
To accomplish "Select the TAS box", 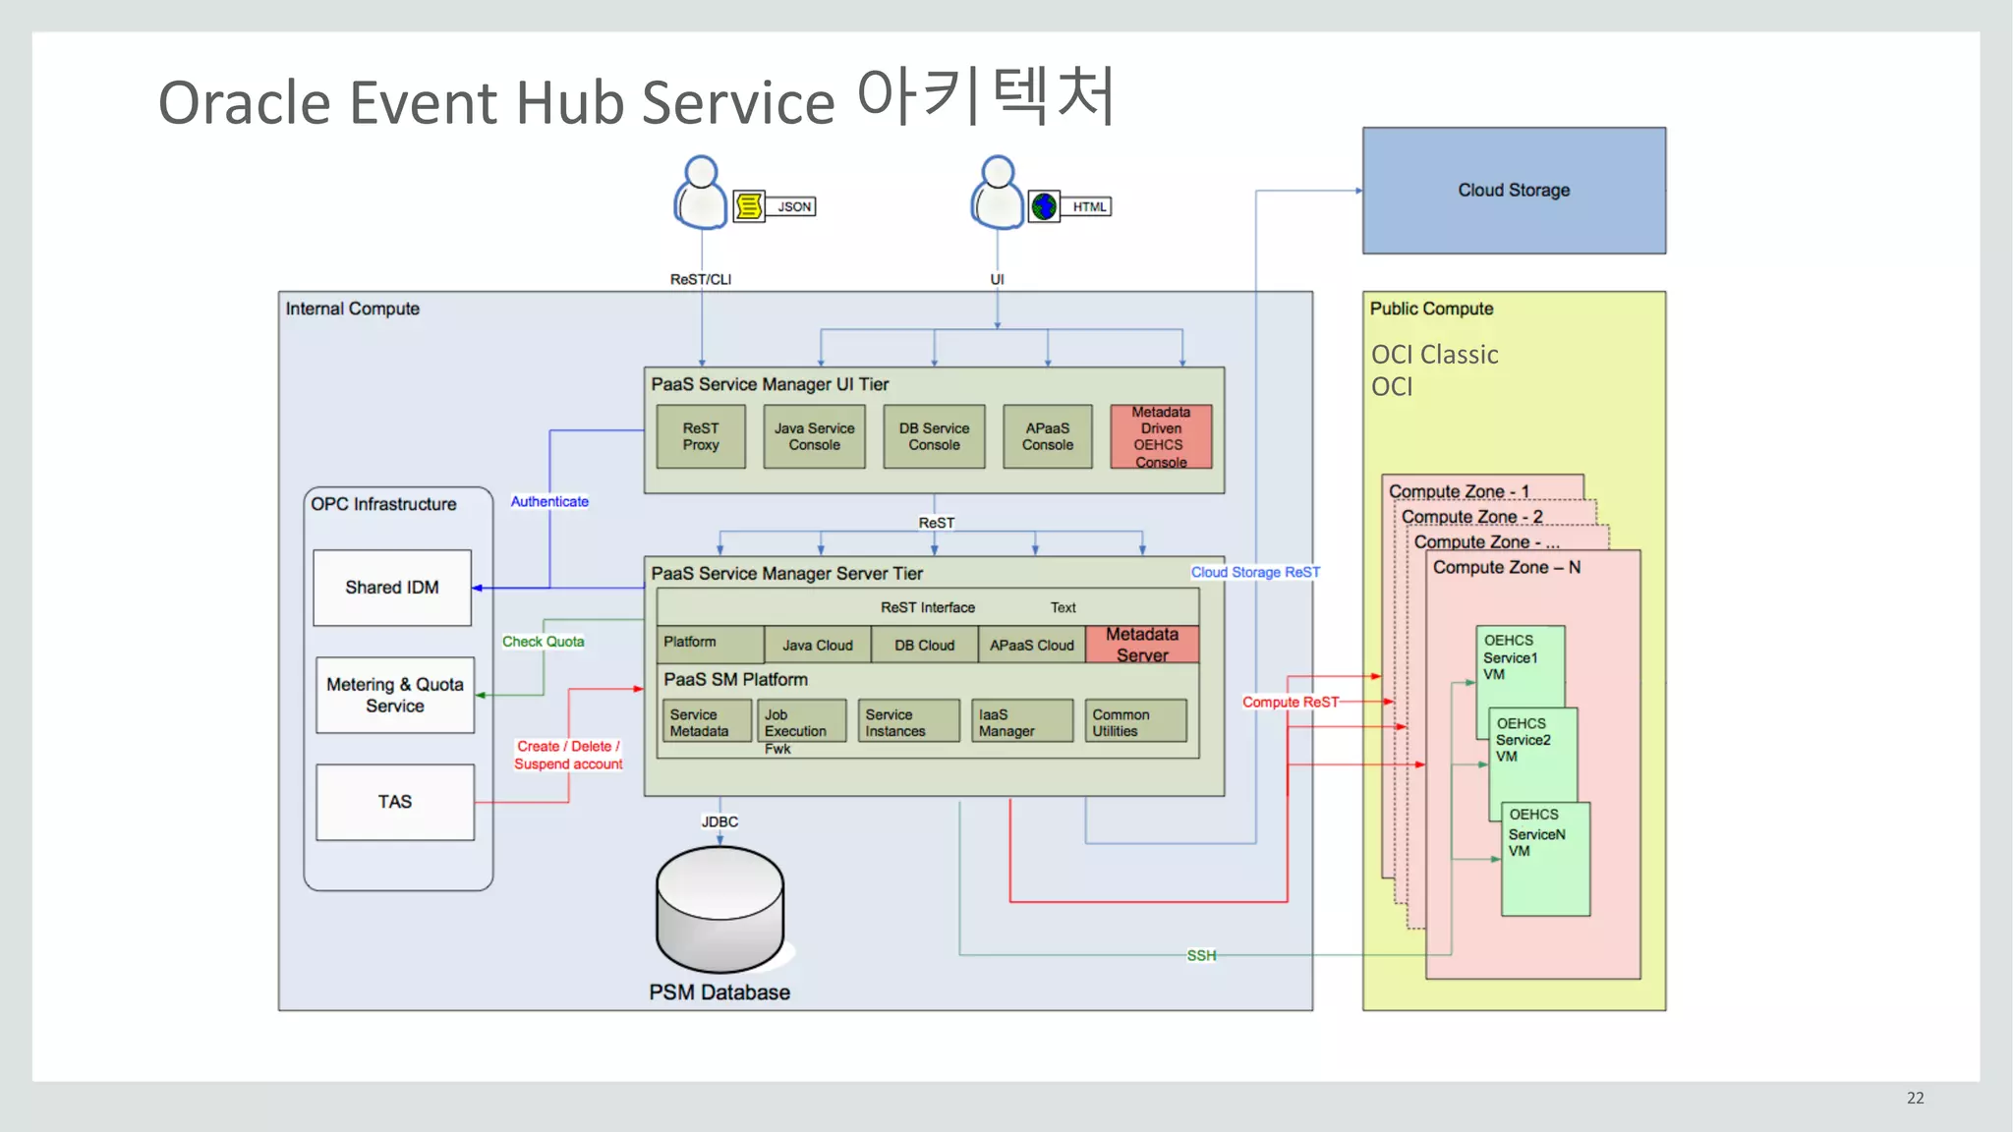I will 395,802.
